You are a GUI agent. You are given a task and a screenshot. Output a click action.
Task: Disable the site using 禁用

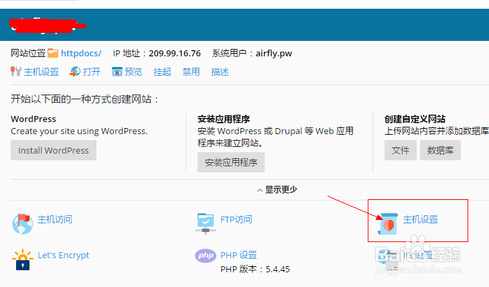coord(191,72)
